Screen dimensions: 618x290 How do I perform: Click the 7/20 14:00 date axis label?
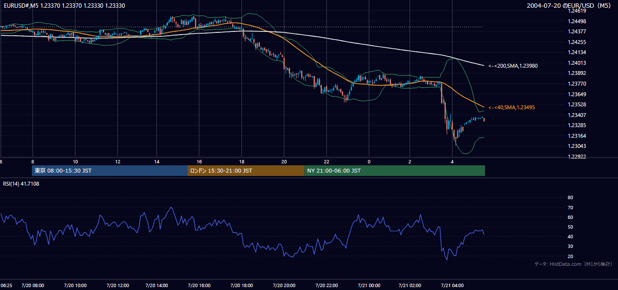point(157,286)
